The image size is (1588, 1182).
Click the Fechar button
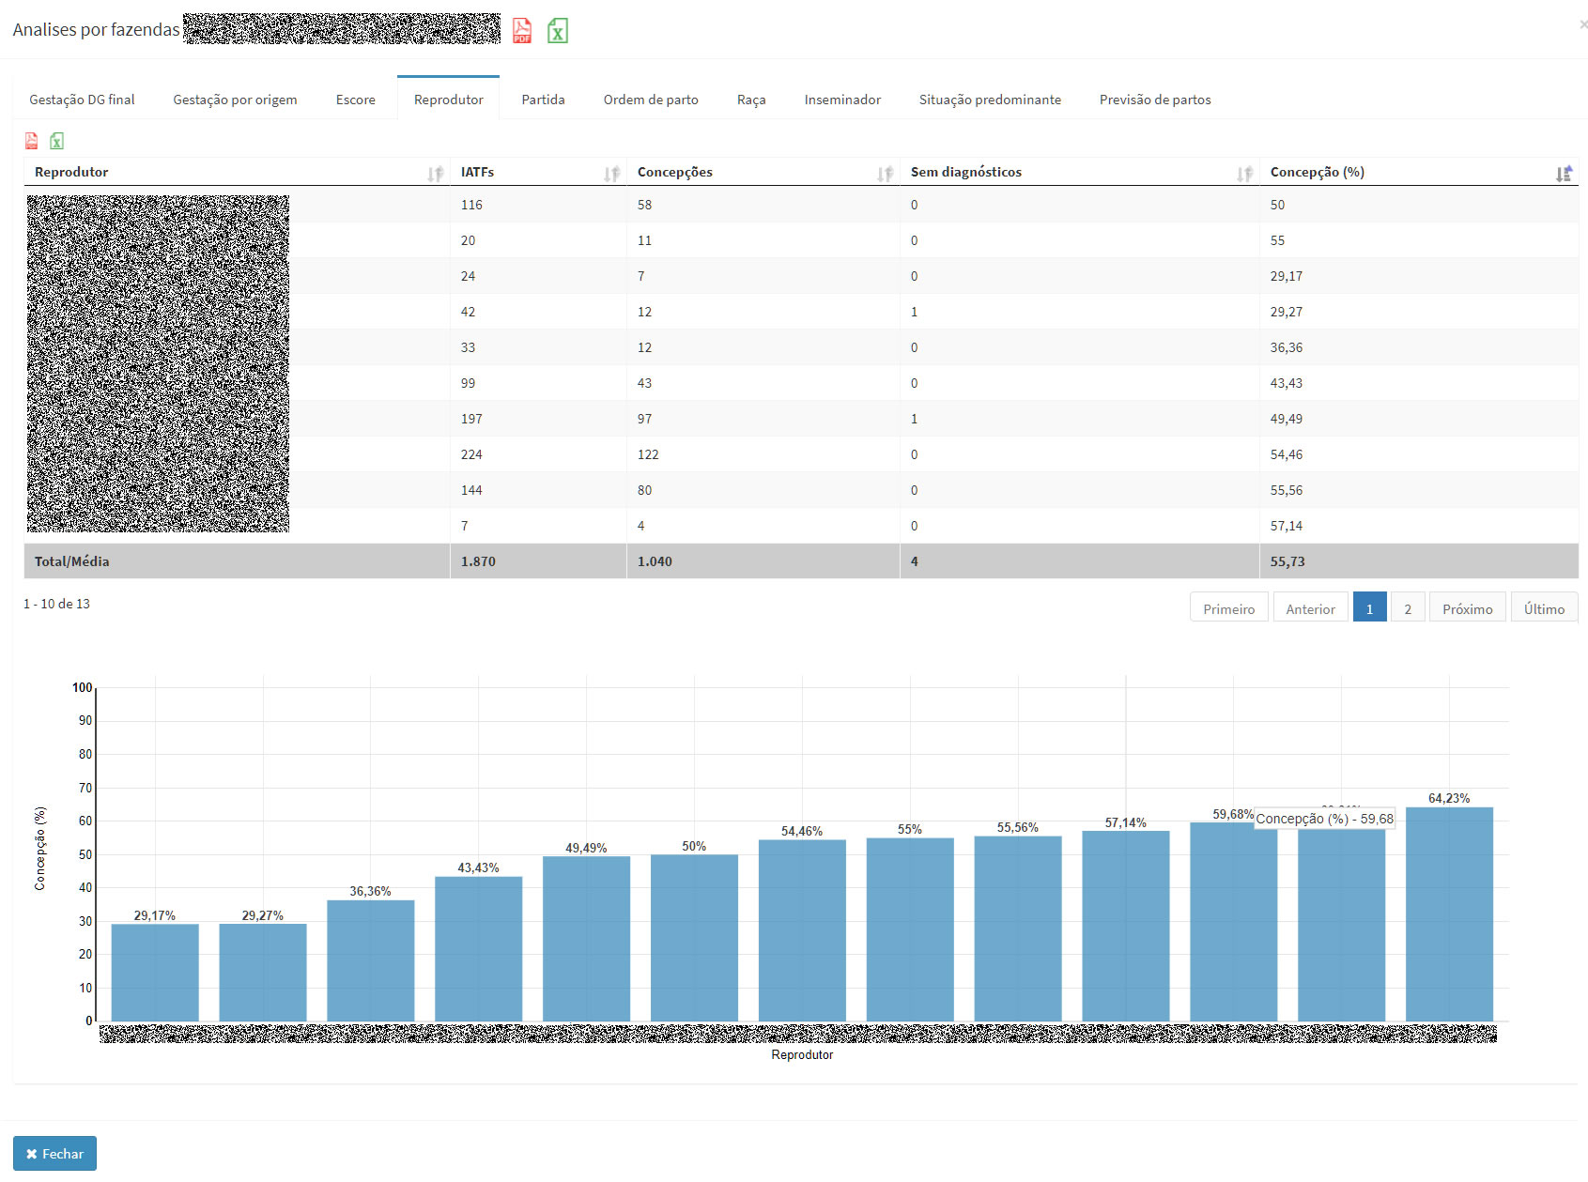click(54, 1154)
